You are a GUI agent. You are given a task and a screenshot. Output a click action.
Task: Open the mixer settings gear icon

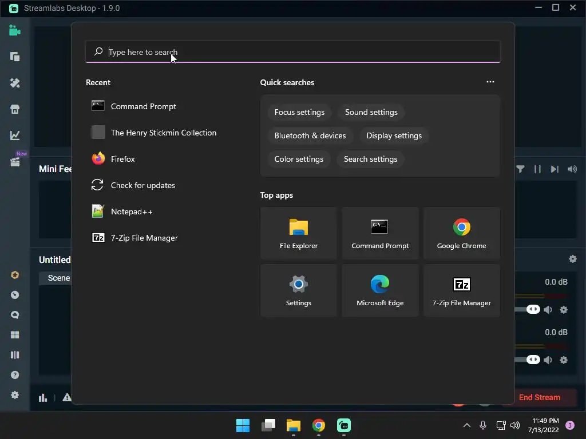pos(572,259)
